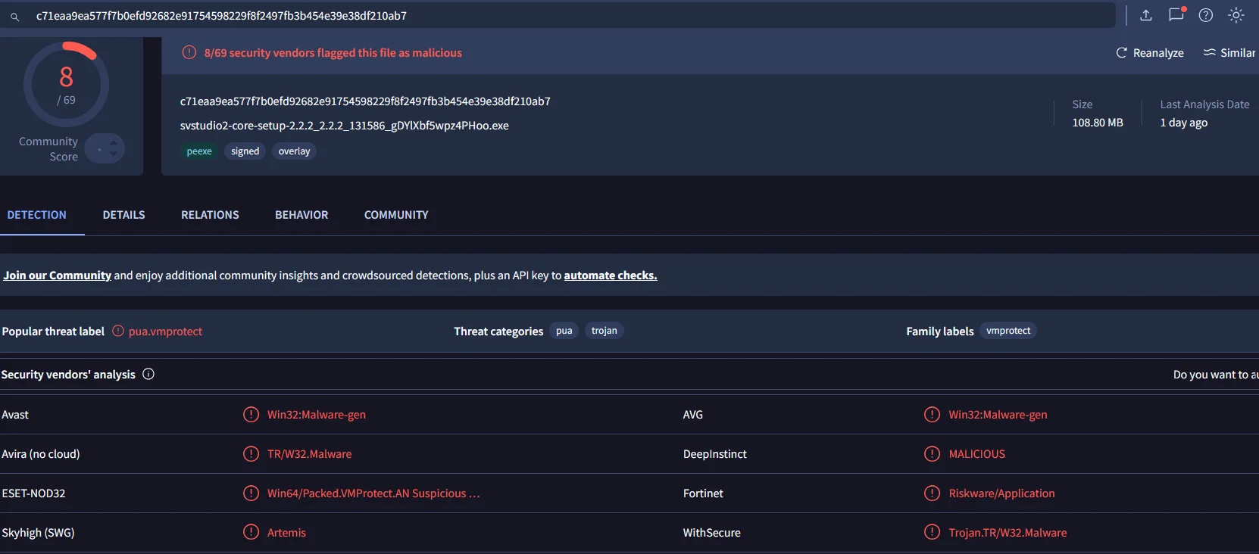Click the Similar button
This screenshot has width=1259, height=554.
pyautogui.click(x=1229, y=53)
